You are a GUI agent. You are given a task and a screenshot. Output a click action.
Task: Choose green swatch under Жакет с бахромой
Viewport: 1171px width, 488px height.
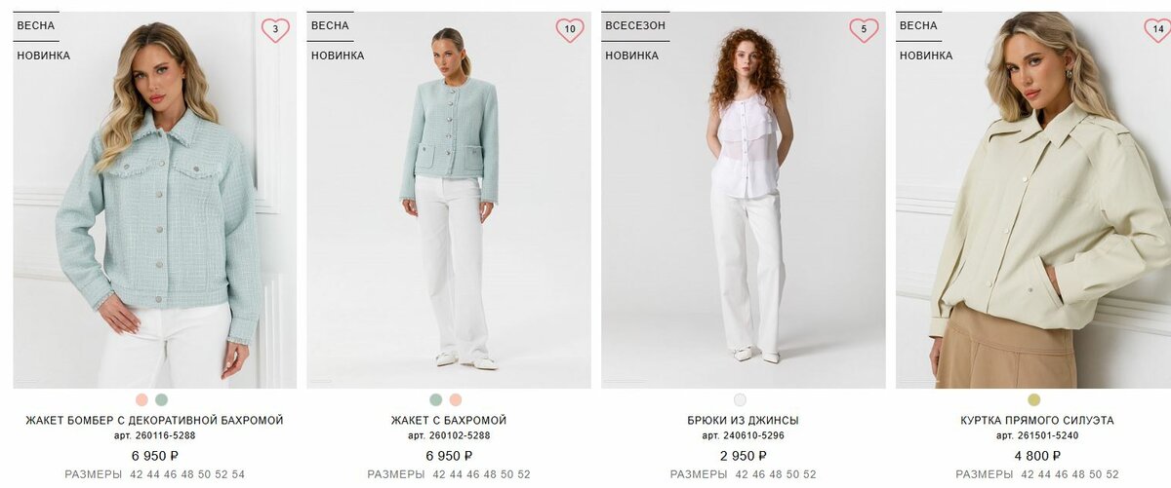coord(436,399)
